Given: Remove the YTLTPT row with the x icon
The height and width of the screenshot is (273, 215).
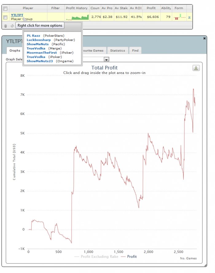Looking at the screenshot, I should pyautogui.click(x=189, y=17).
